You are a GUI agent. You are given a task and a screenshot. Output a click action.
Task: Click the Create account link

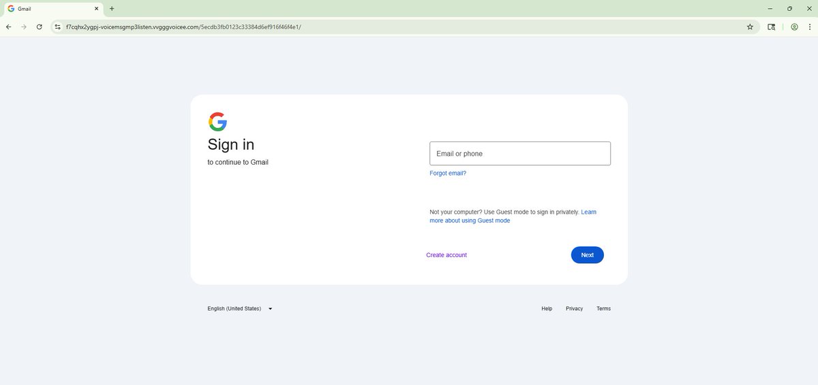[446, 255]
